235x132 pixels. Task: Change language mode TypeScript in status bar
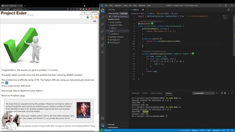pos(216,131)
